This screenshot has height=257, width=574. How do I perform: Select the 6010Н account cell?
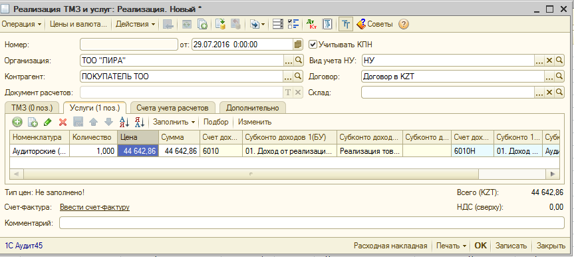click(472, 150)
